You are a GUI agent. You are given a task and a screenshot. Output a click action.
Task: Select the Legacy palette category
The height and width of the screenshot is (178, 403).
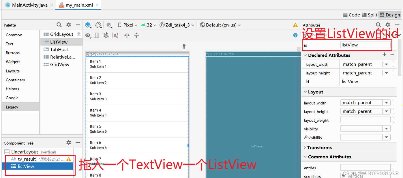pyautogui.click(x=12, y=107)
